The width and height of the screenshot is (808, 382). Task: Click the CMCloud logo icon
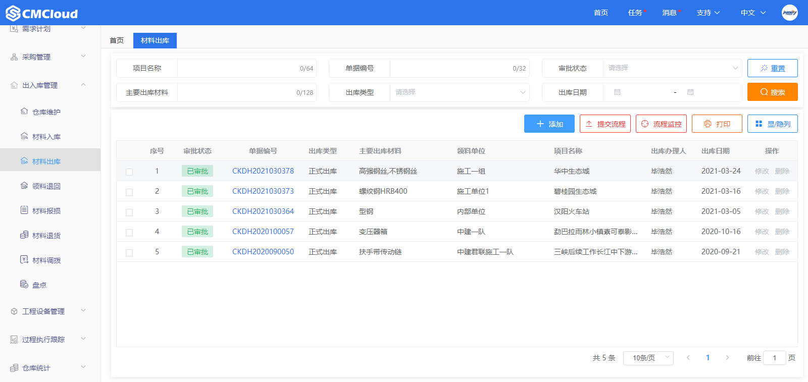[13, 13]
